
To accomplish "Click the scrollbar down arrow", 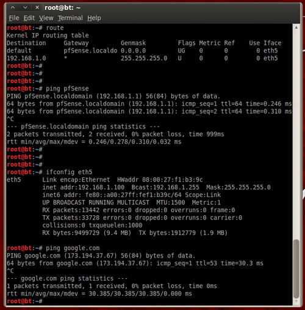I will coord(296,301).
